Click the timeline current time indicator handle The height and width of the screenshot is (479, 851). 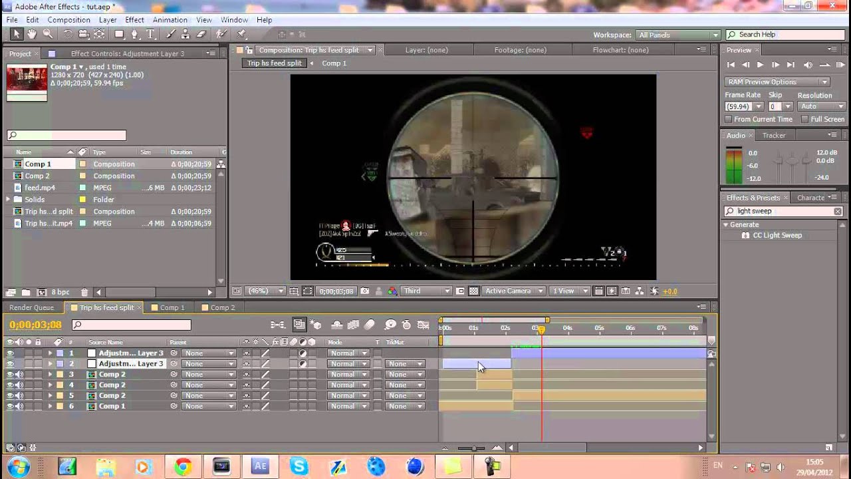(541, 329)
